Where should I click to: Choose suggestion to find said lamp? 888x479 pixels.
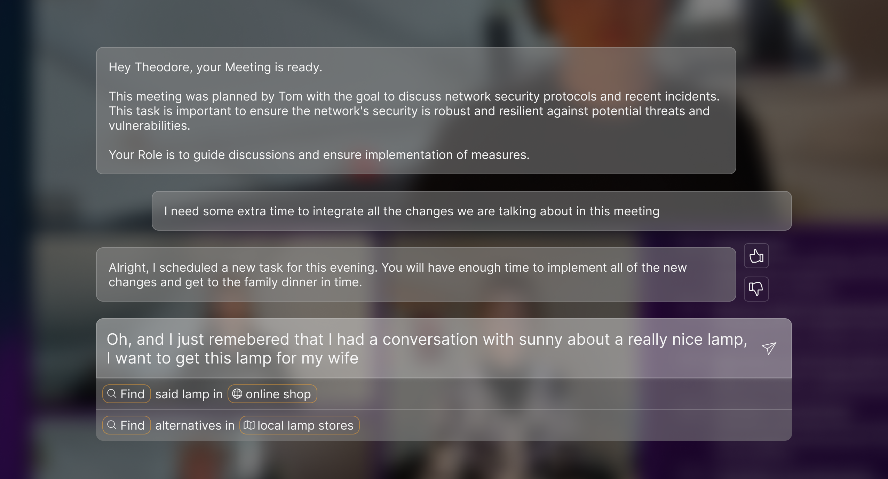click(x=127, y=394)
